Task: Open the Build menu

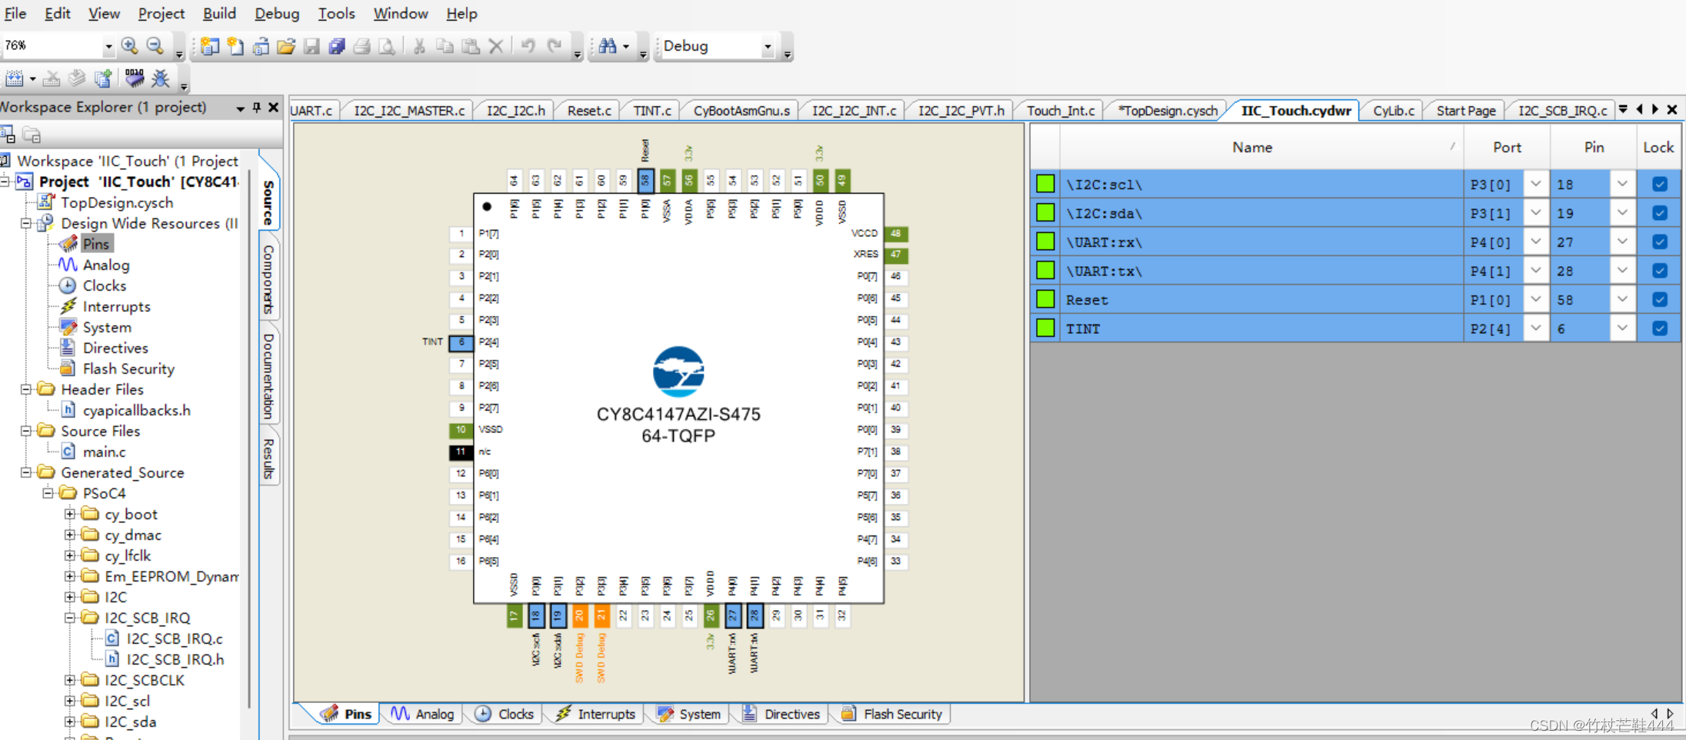Action: click(219, 13)
